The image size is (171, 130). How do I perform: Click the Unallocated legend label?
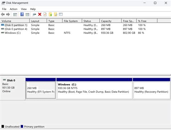[12, 126]
